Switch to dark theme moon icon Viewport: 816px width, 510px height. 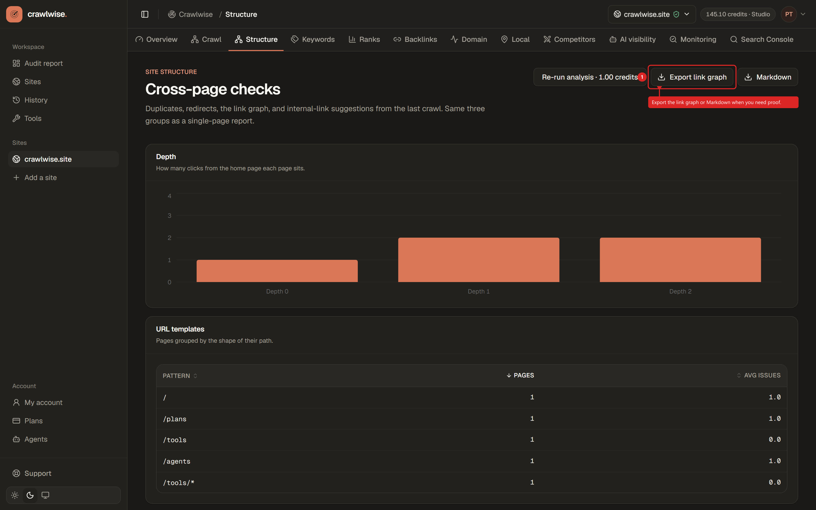click(30, 495)
